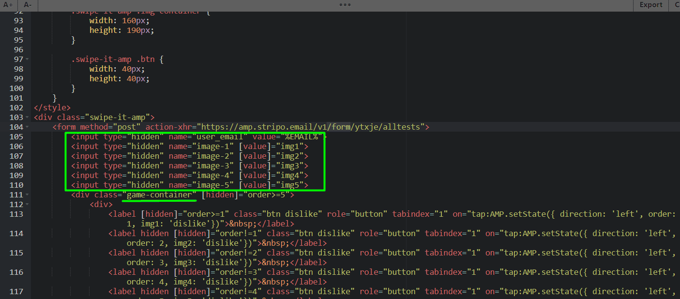Click line number 113 in the gutter
This screenshot has height=299, width=680.
16,214
